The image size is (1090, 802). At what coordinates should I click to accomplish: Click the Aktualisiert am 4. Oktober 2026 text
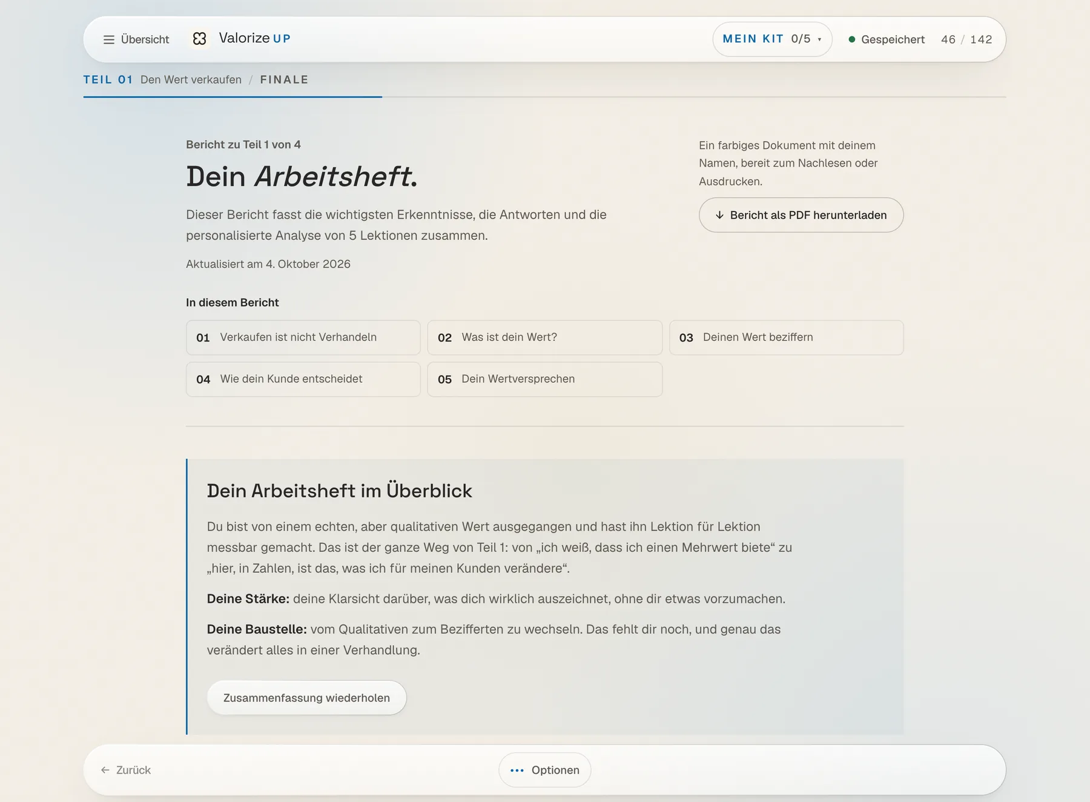268,264
